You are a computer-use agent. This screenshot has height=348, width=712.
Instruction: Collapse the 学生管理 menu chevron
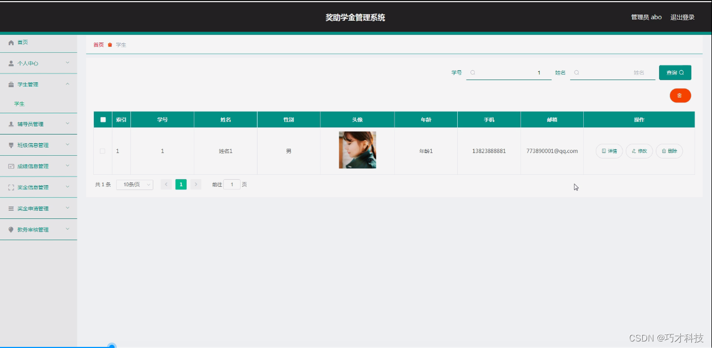click(68, 84)
